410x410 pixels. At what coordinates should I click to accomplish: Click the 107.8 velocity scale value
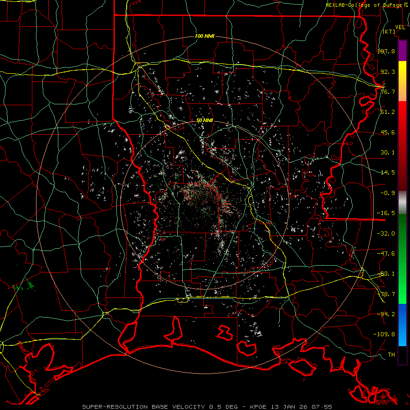click(x=386, y=51)
